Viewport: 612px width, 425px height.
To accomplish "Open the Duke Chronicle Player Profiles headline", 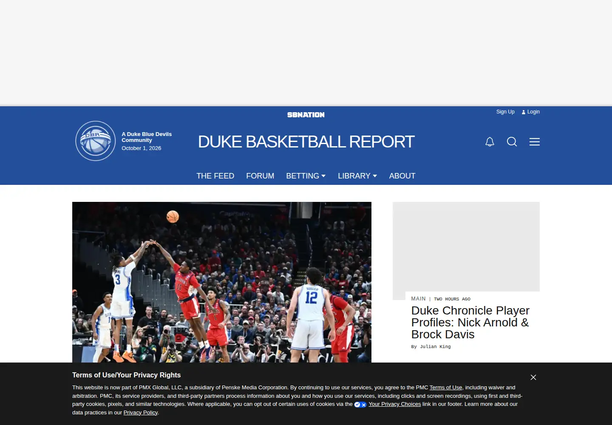I will pos(470,323).
